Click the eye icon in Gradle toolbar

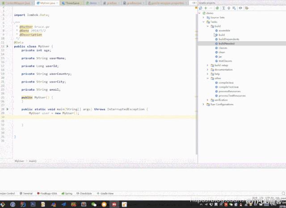pyautogui.click(x=240, y=8)
